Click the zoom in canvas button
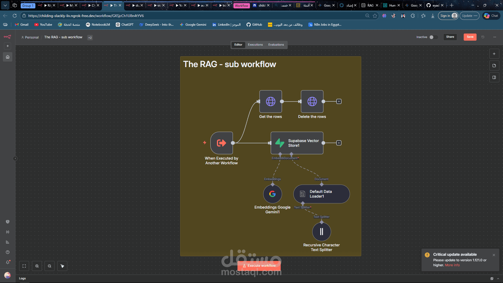The height and width of the screenshot is (283, 503). [37, 266]
